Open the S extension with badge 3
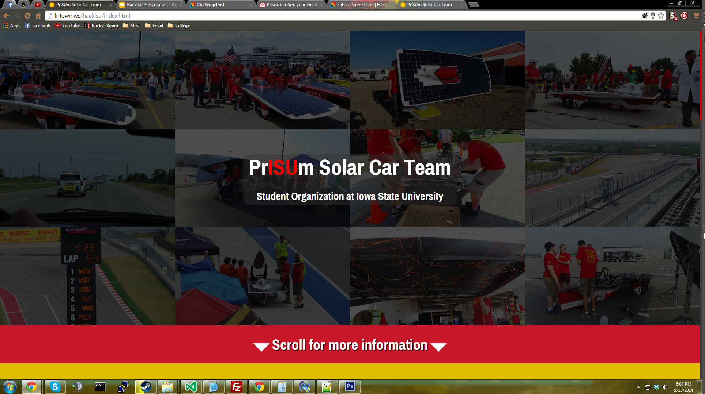Screen dimensions: 705x394 (673, 16)
